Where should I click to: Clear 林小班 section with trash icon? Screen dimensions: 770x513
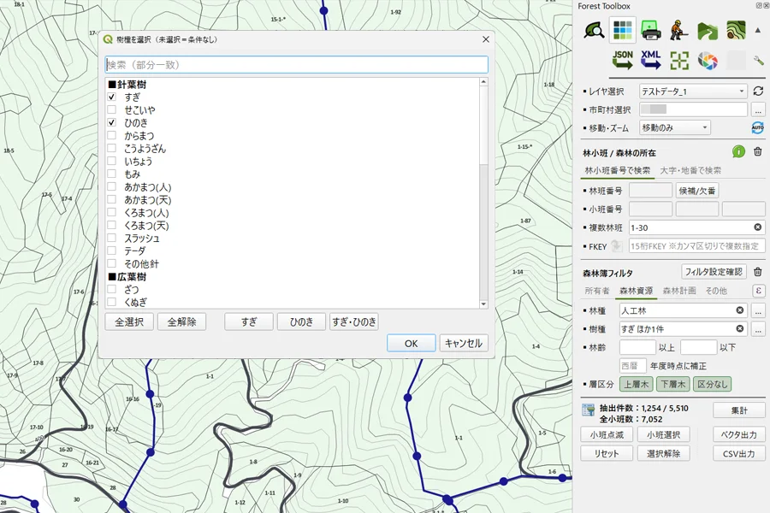[758, 151]
